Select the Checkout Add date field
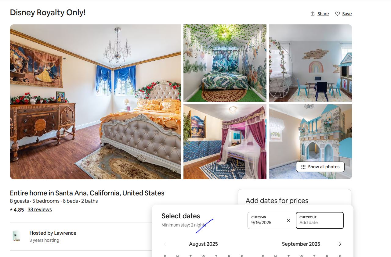Screen dimensions: 391x257 tap(320, 220)
